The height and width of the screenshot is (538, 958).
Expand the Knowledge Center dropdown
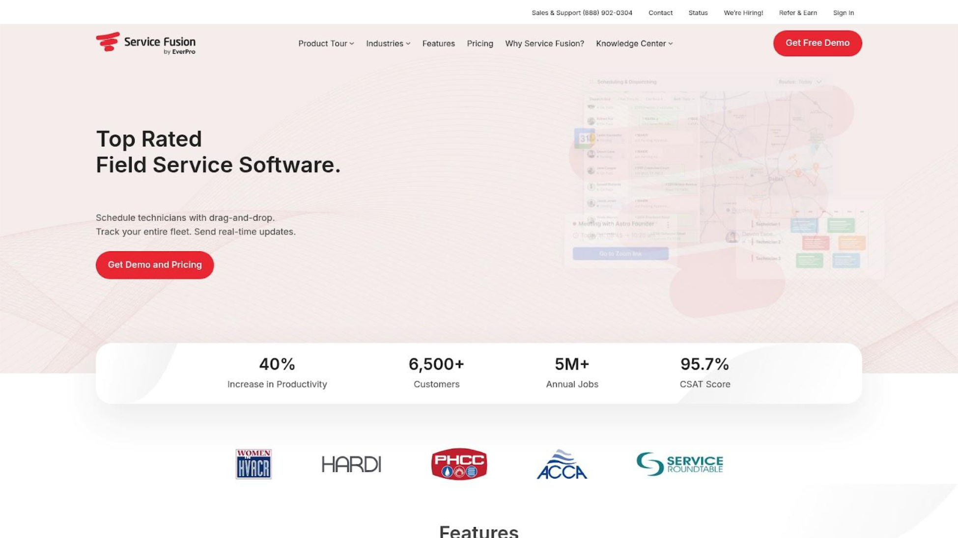[634, 43]
